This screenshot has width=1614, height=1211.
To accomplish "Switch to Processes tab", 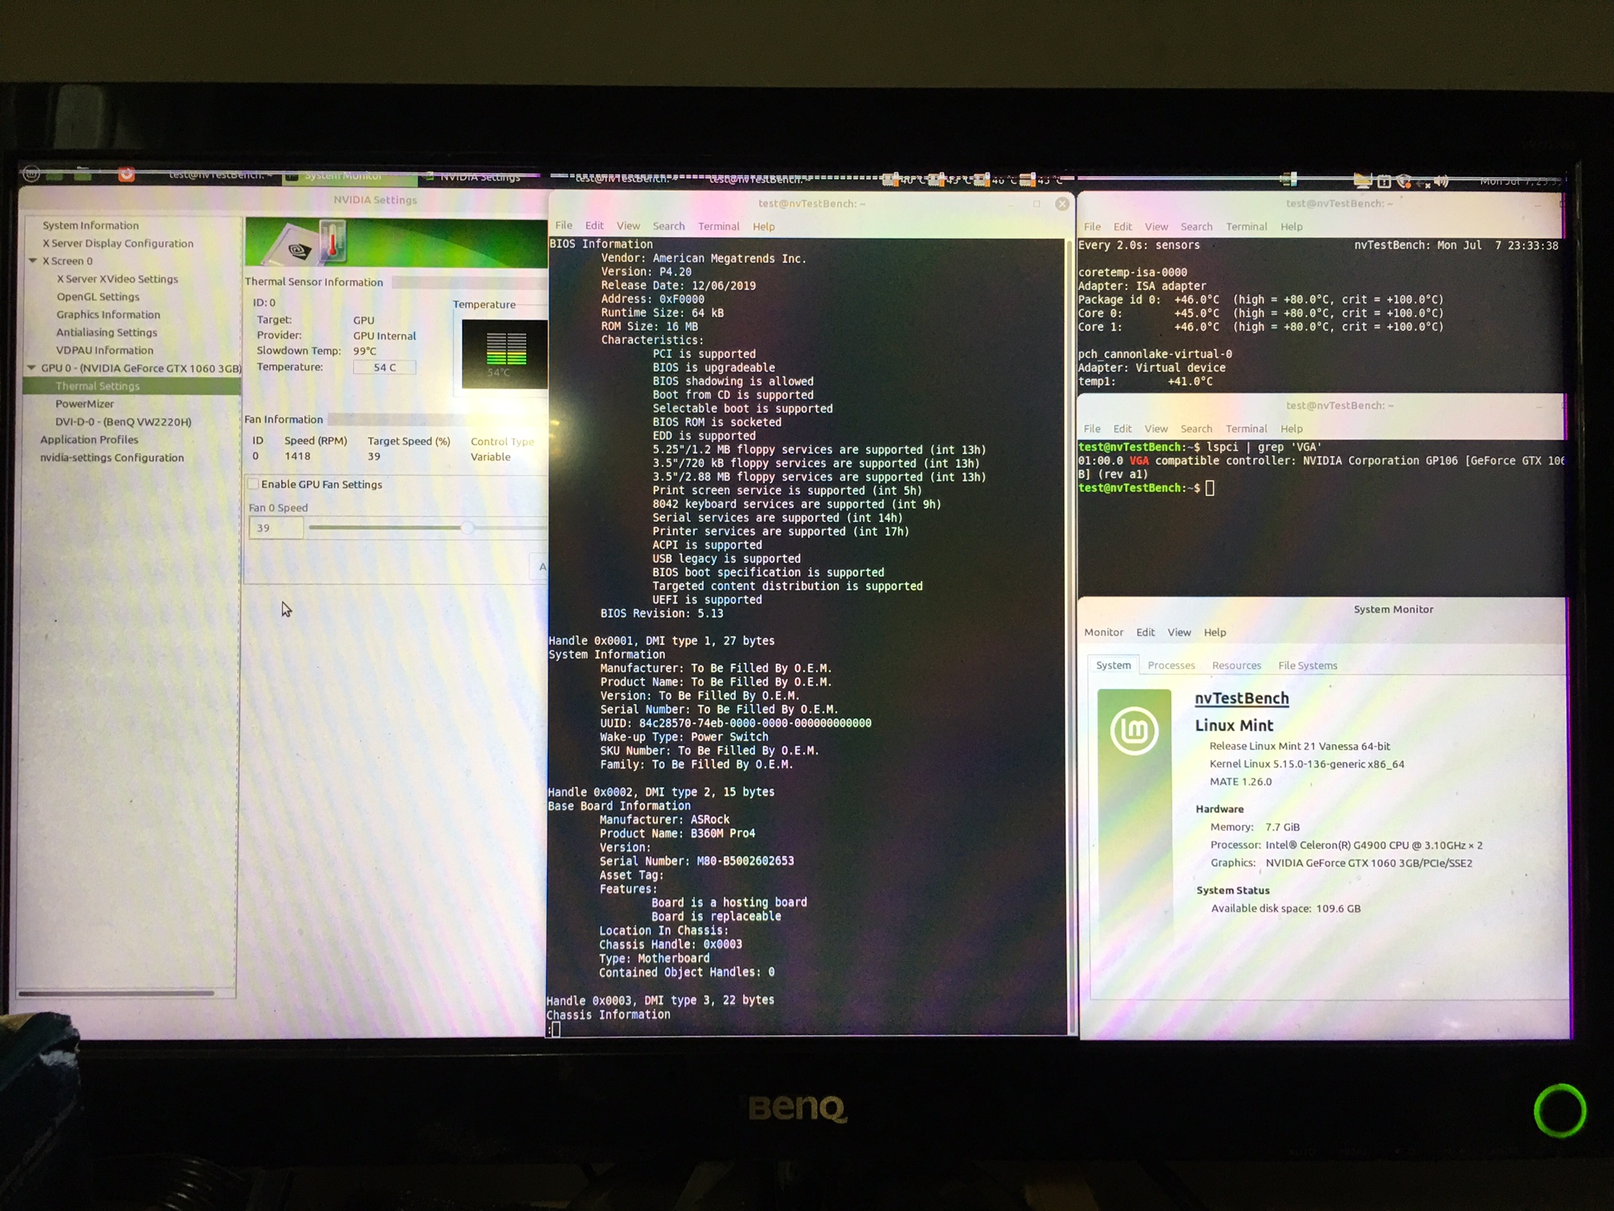I will point(1170,666).
